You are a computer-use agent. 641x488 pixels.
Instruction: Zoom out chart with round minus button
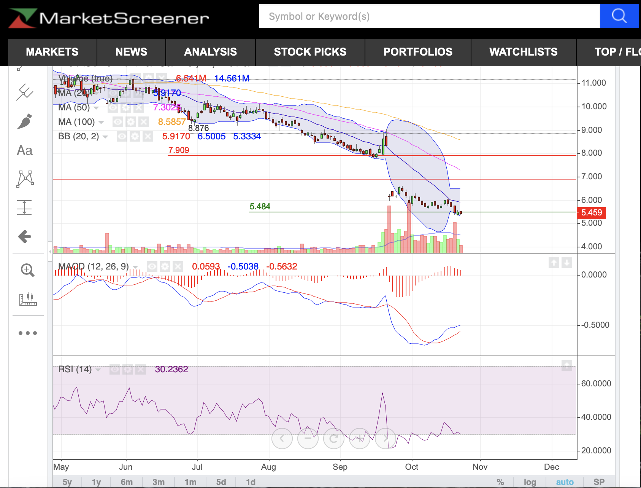point(308,439)
